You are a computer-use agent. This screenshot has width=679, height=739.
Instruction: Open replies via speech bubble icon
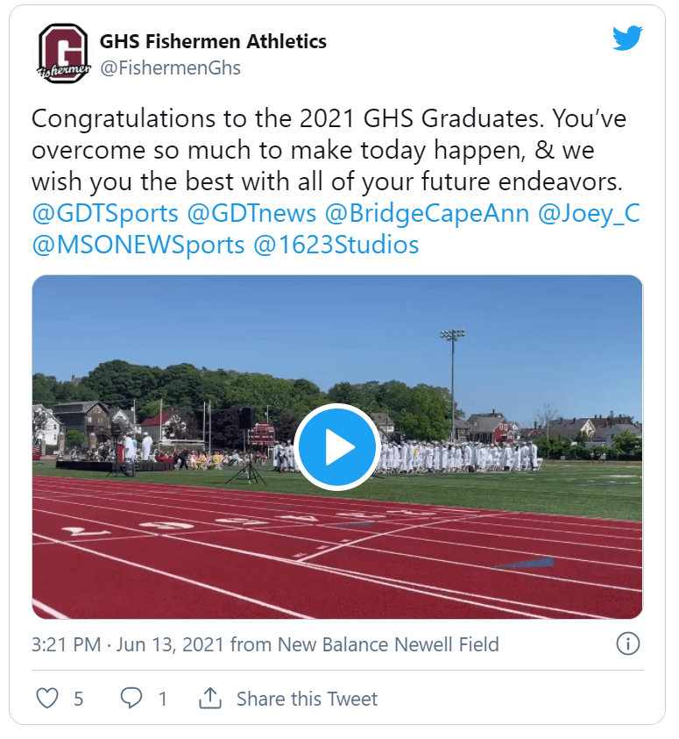131,699
